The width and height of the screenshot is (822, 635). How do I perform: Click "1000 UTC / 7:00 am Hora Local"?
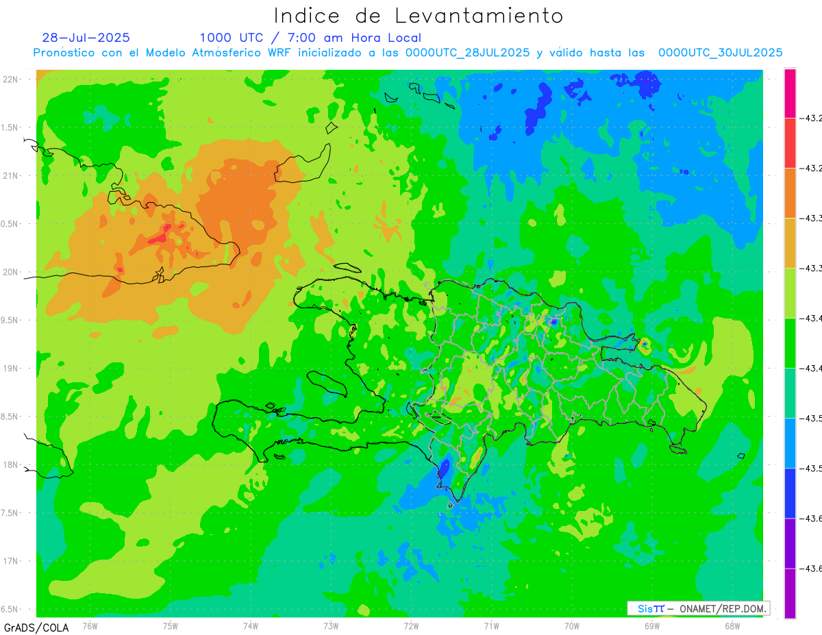310,38
